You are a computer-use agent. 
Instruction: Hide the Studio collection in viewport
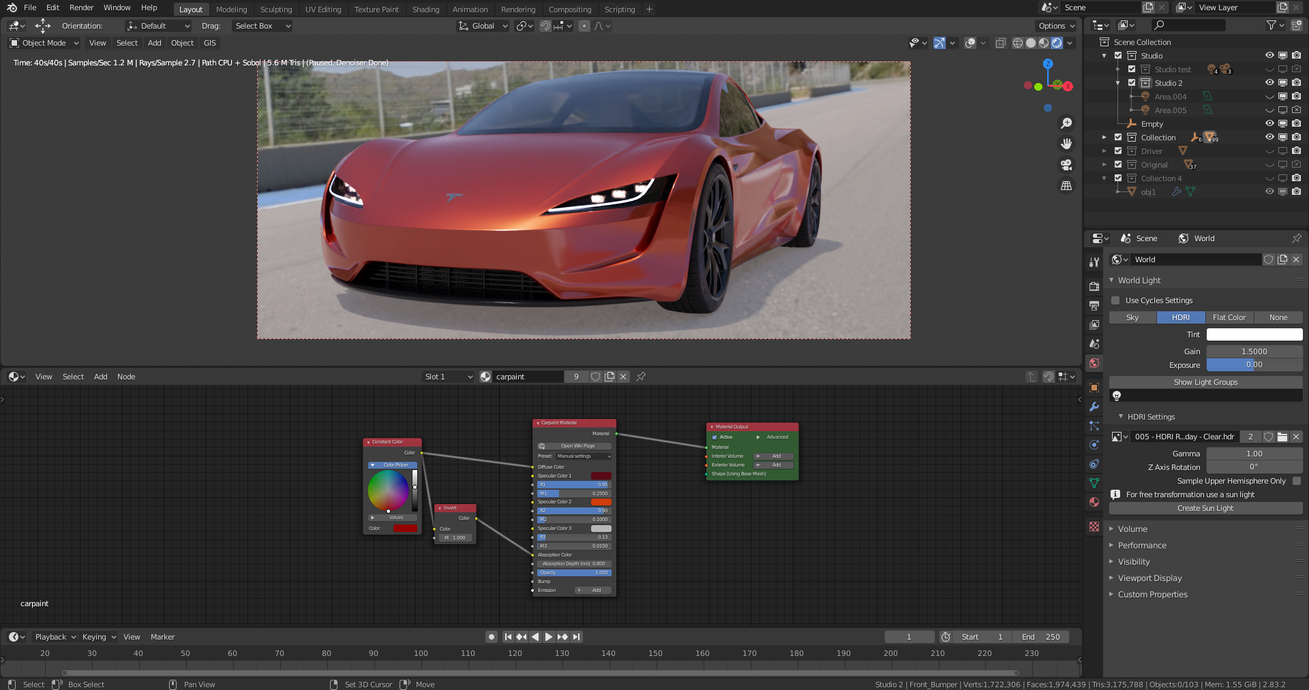pyautogui.click(x=1269, y=56)
